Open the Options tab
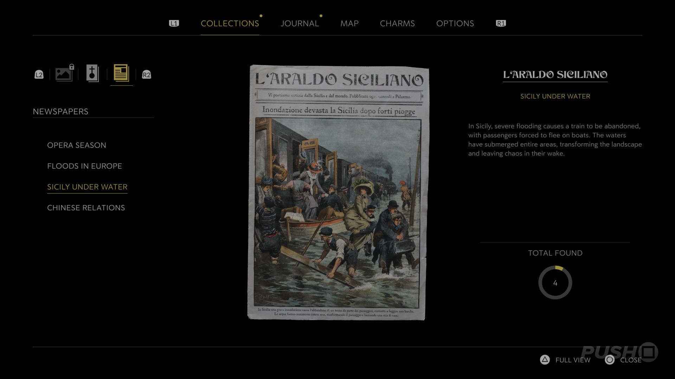The height and width of the screenshot is (379, 675). pyautogui.click(x=455, y=24)
